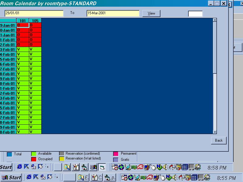The height and width of the screenshot is (182, 243).
Task: Select the room 105 column header
Action: tap(35, 21)
